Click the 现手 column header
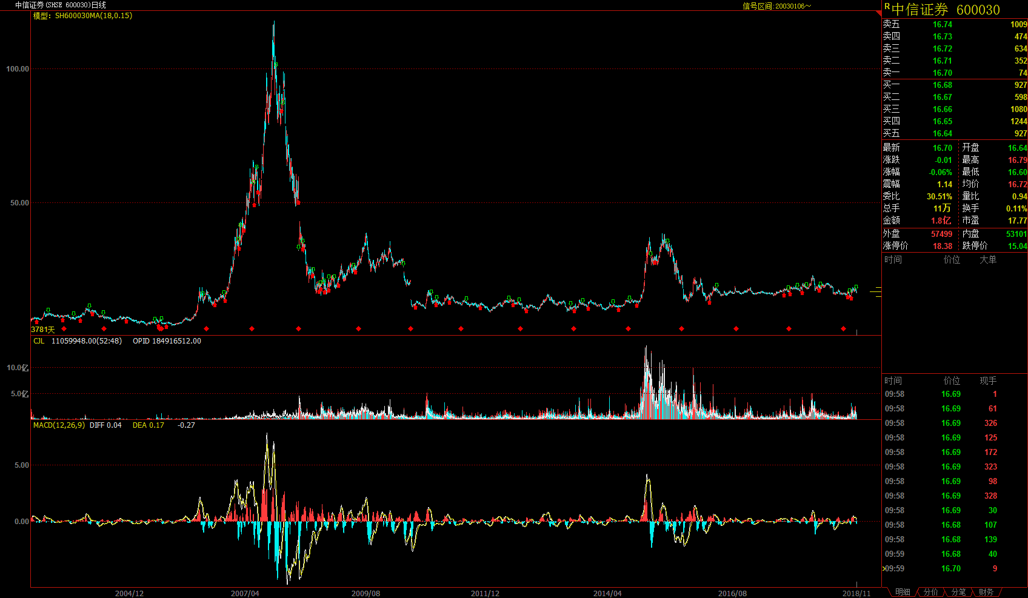The width and height of the screenshot is (1028, 598). 988,380
